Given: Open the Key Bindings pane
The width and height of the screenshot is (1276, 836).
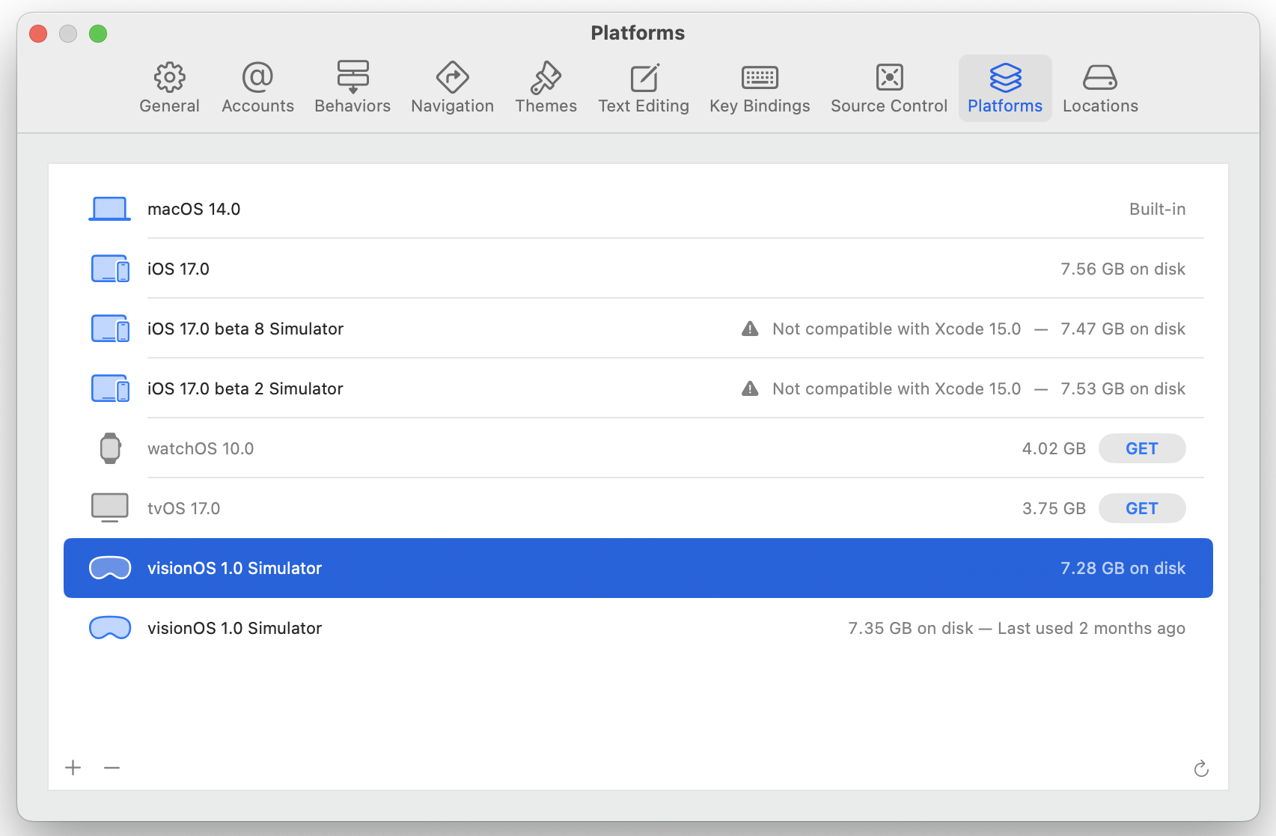Looking at the screenshot, I should [760, 88].
